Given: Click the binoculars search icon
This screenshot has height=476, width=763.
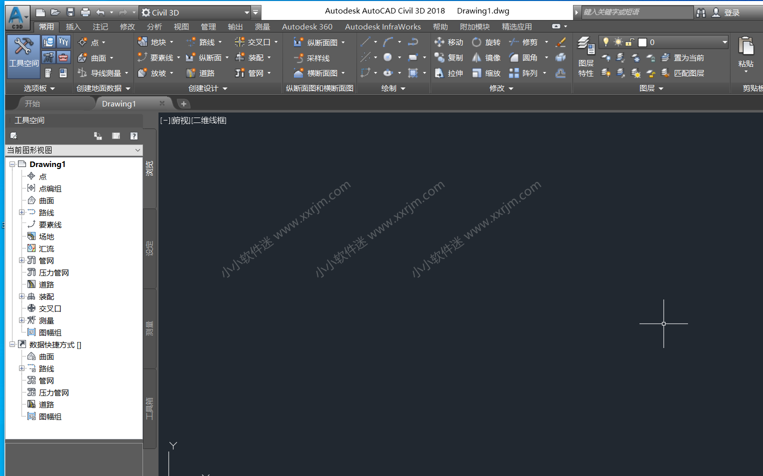Looking at the screenshot, I should pyautogui.click(x=701, y=12).
